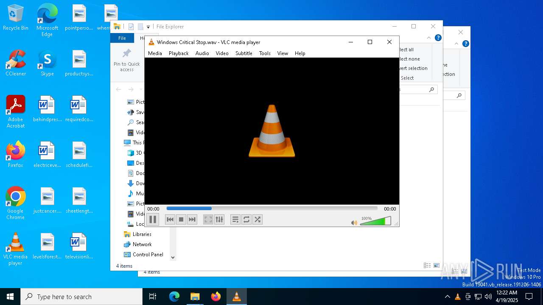Image resolution: width=543 pixels, height=305 pixels.
Task: Select electriceve Word document on desktop
Action: (47, 155)
